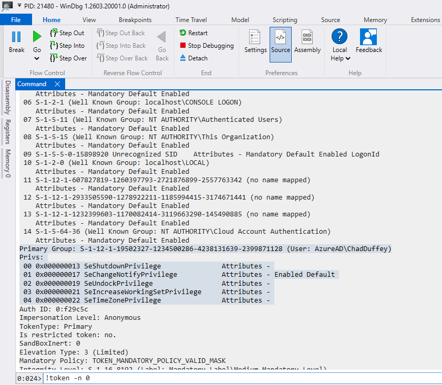Image resolution: width=442 pixels, height=385 pixels.
Task: Click the S-1-2-0 localhost\LOCAL line
Action: pyautogui.click(x=116, y=163)
